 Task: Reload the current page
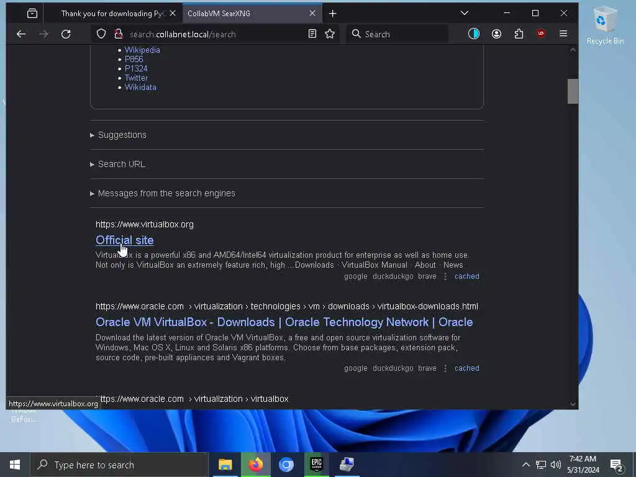click(66, 34)
